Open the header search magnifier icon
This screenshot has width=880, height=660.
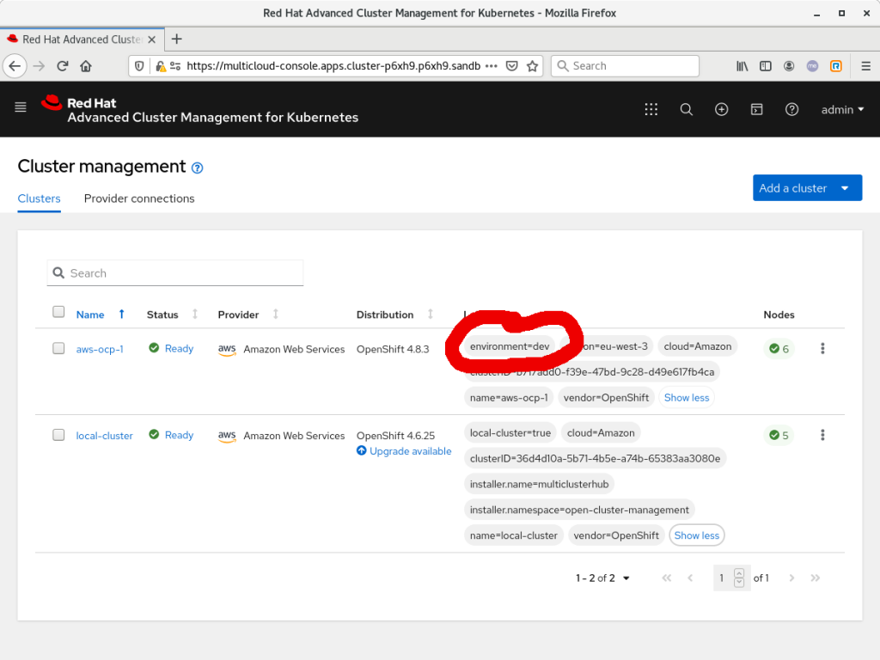pyautogui.click(x=687, y=109)
